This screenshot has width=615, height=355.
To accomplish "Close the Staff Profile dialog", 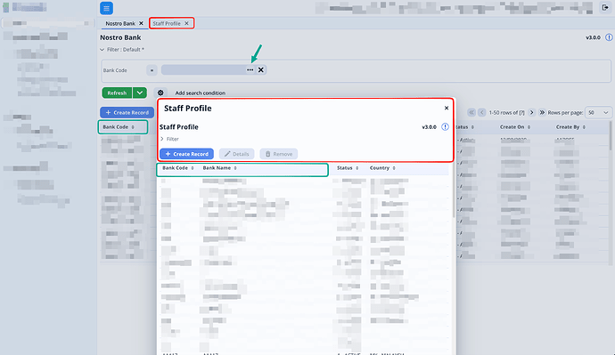I will (x=447, y=108).
